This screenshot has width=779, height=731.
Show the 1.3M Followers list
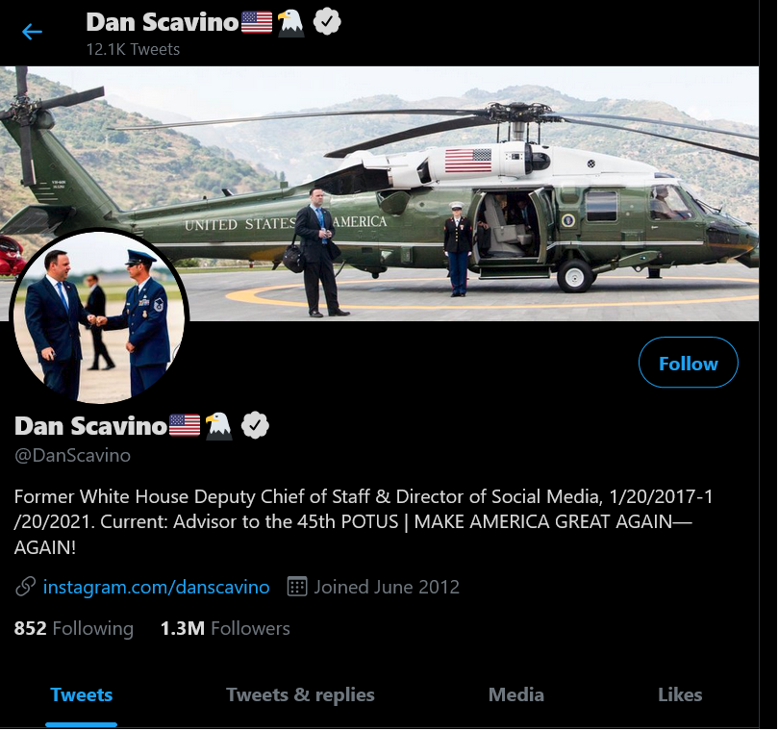click(x=225, y=628)
